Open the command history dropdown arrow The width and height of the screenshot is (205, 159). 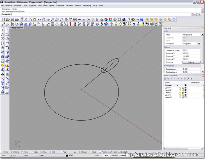(192, 14)
